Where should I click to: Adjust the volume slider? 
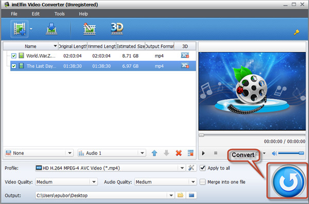(291, 153)
